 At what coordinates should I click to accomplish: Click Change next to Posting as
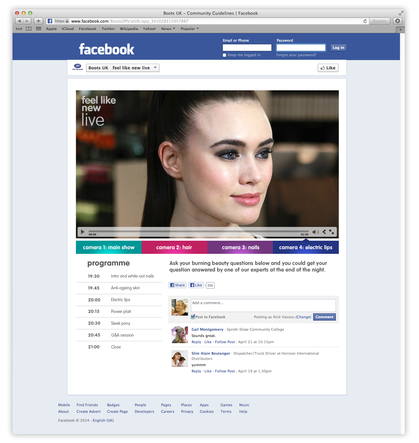pos(303,317)
